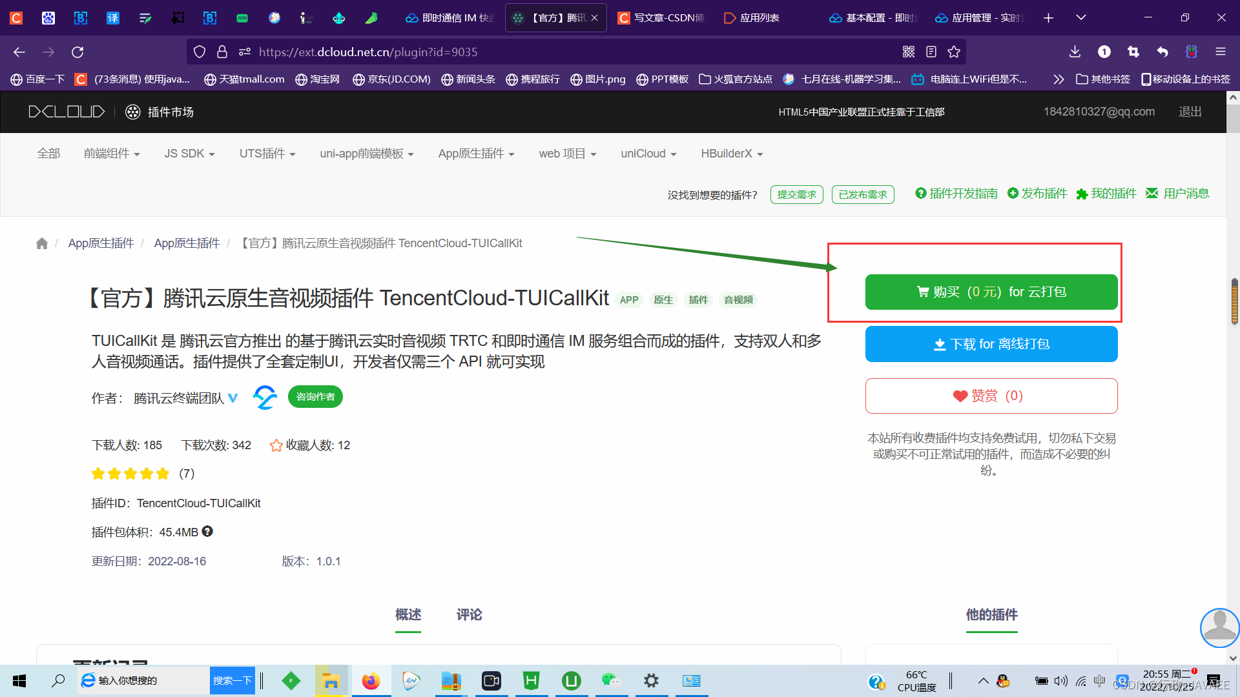Switch to the 写文章-CSDN browser tab
Screen dimensions: 1240x697
(x=661, y=18)
